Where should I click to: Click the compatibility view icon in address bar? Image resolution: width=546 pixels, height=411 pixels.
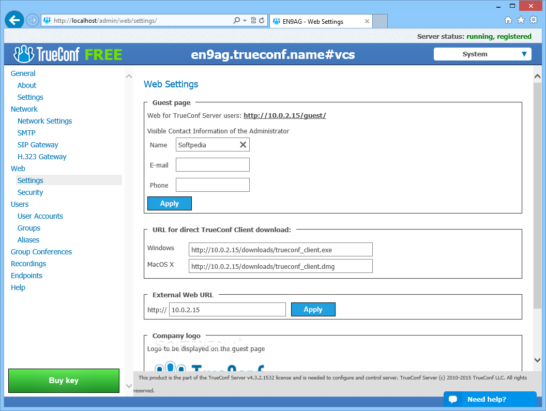253,20
